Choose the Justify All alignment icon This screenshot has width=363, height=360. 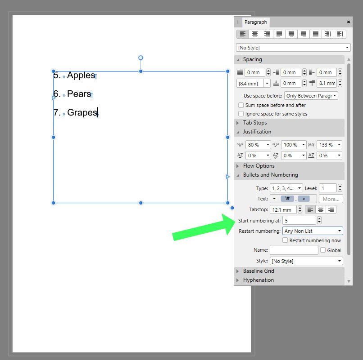[x=316, y=34]
